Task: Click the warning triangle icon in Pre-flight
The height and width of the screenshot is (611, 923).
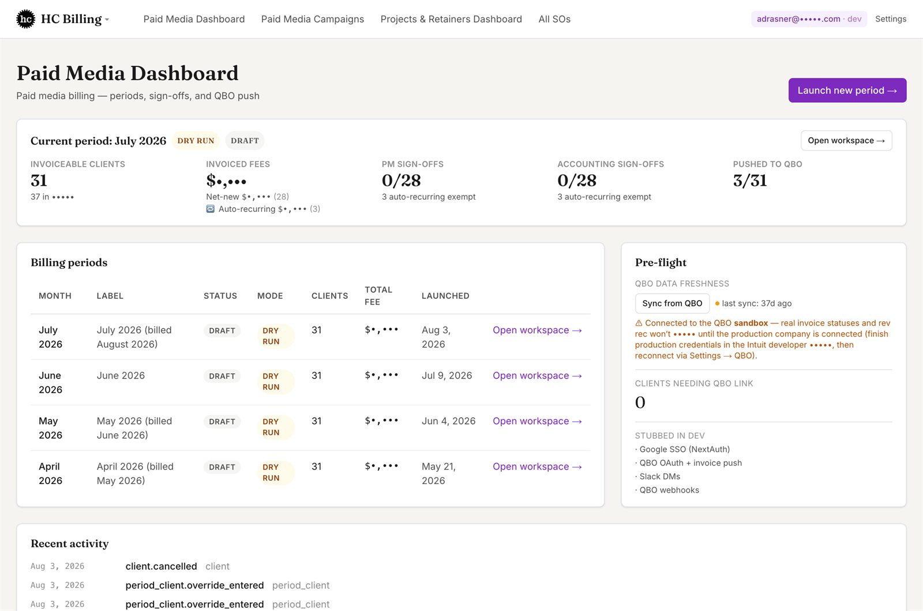Action: click(x=639, y=323)
